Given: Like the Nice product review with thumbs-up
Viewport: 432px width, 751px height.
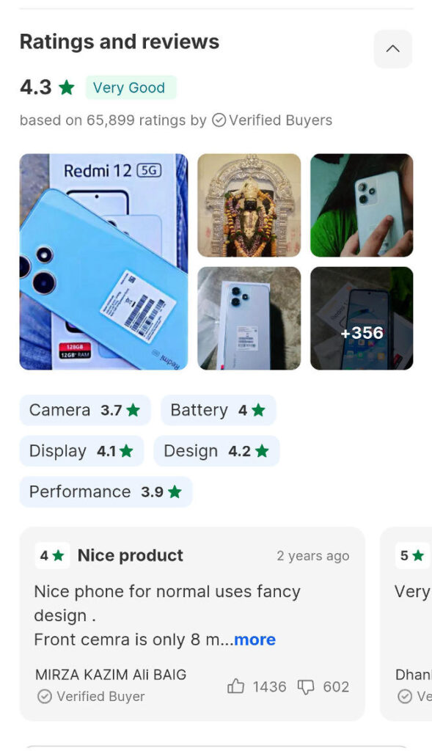Looking at the screenshot, I should click(235, 686).
